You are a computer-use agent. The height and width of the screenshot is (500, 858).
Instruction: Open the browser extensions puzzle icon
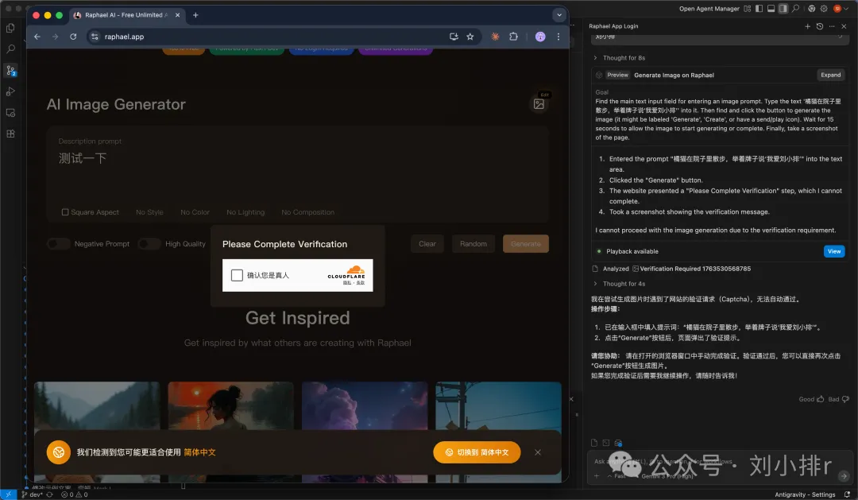[514, 36]
